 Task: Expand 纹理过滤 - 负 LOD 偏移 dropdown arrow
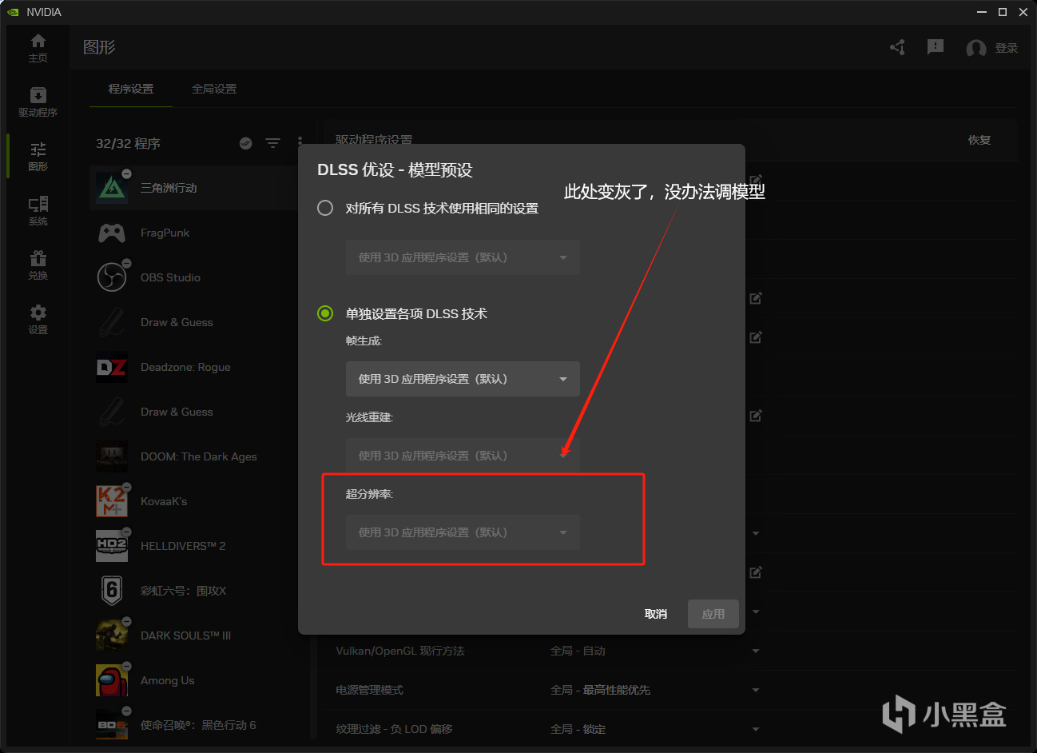756,729
